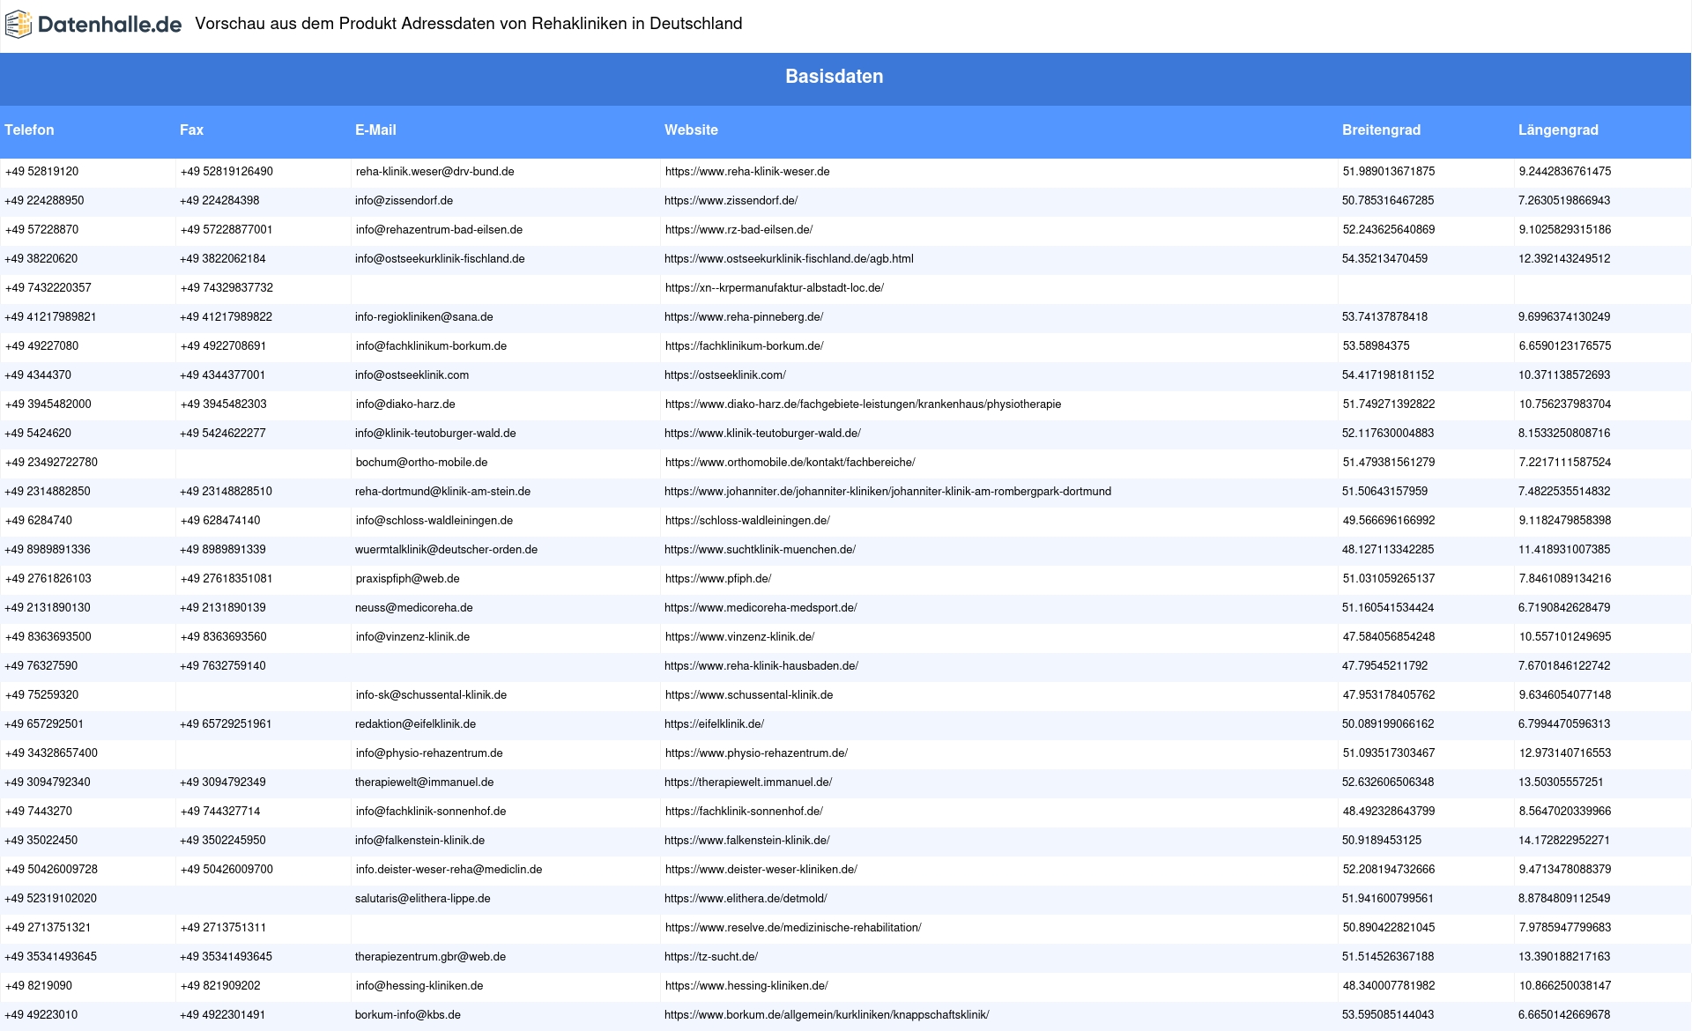Open reselve.de medizinische-rehabilitation link
1692x1031 pixels.
pos(793,928)
